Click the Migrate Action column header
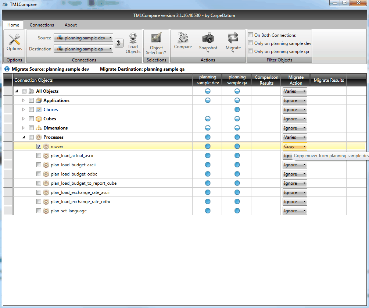The height and width of the screenshot is (308, 369). click(x=295, y=80)
